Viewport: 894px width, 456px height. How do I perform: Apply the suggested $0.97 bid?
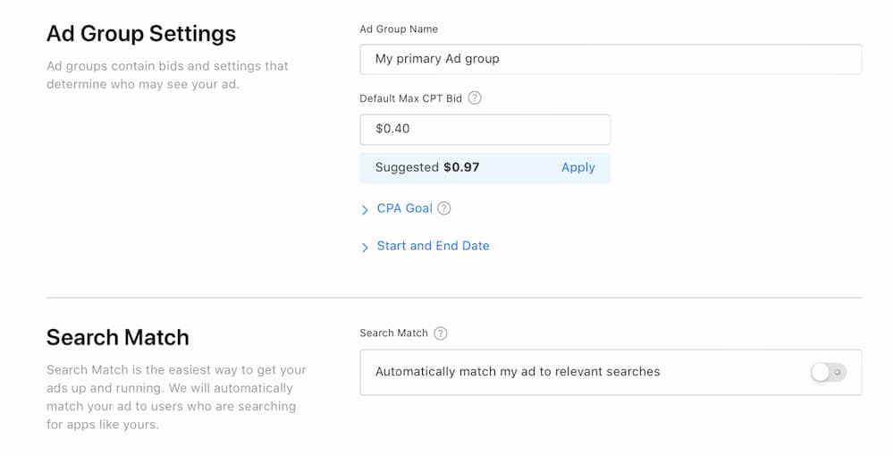click(x=578, y=167)
